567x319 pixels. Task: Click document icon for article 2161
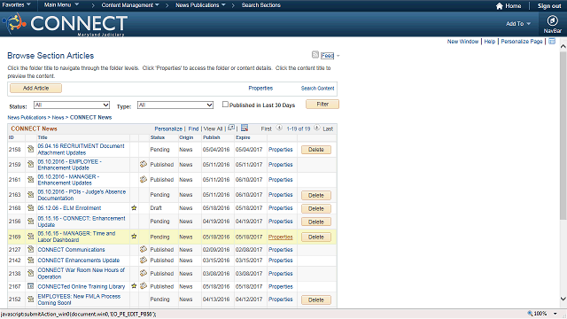[x=31, y=179]
